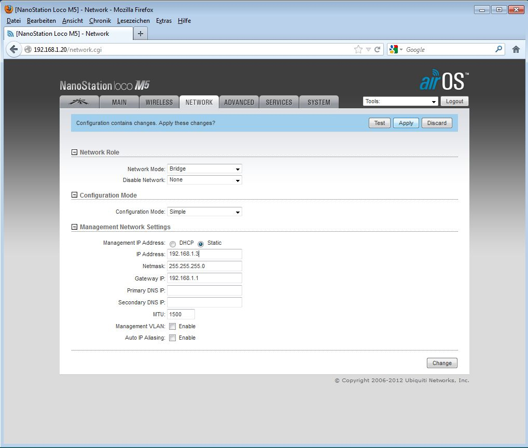Click the Firefox title bar icon
Viewport: 528px width, 448px height.
point(9,9)
